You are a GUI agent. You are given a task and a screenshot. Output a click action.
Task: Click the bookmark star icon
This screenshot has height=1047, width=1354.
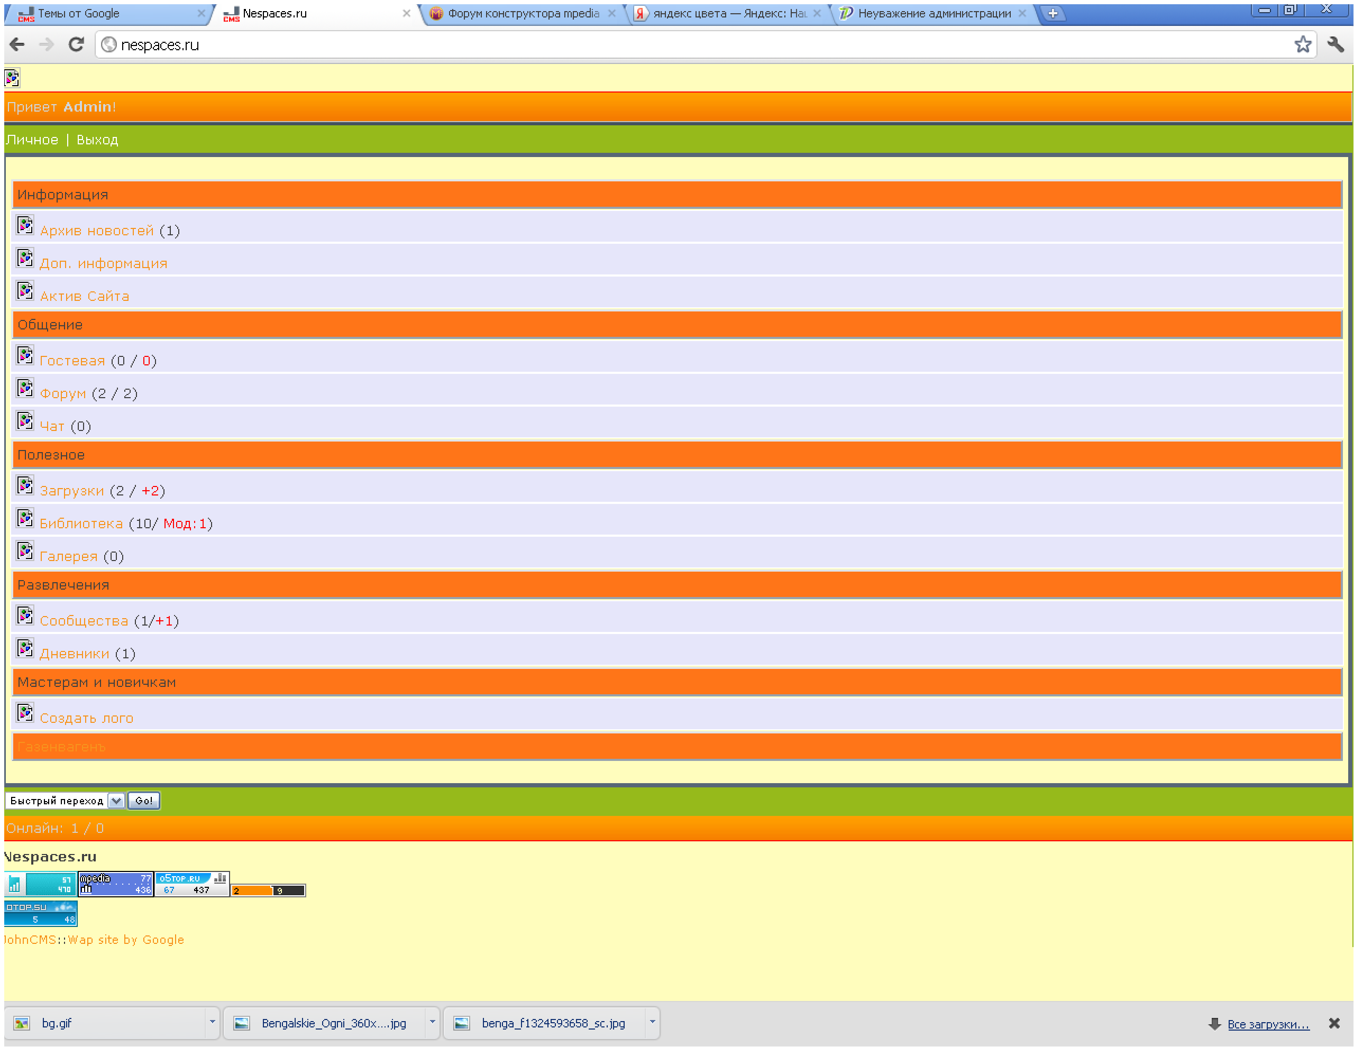click(1303, 44)
